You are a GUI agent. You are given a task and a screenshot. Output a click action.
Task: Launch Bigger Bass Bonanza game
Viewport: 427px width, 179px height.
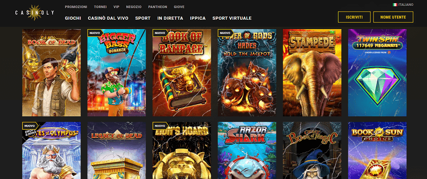pos(116,72)
